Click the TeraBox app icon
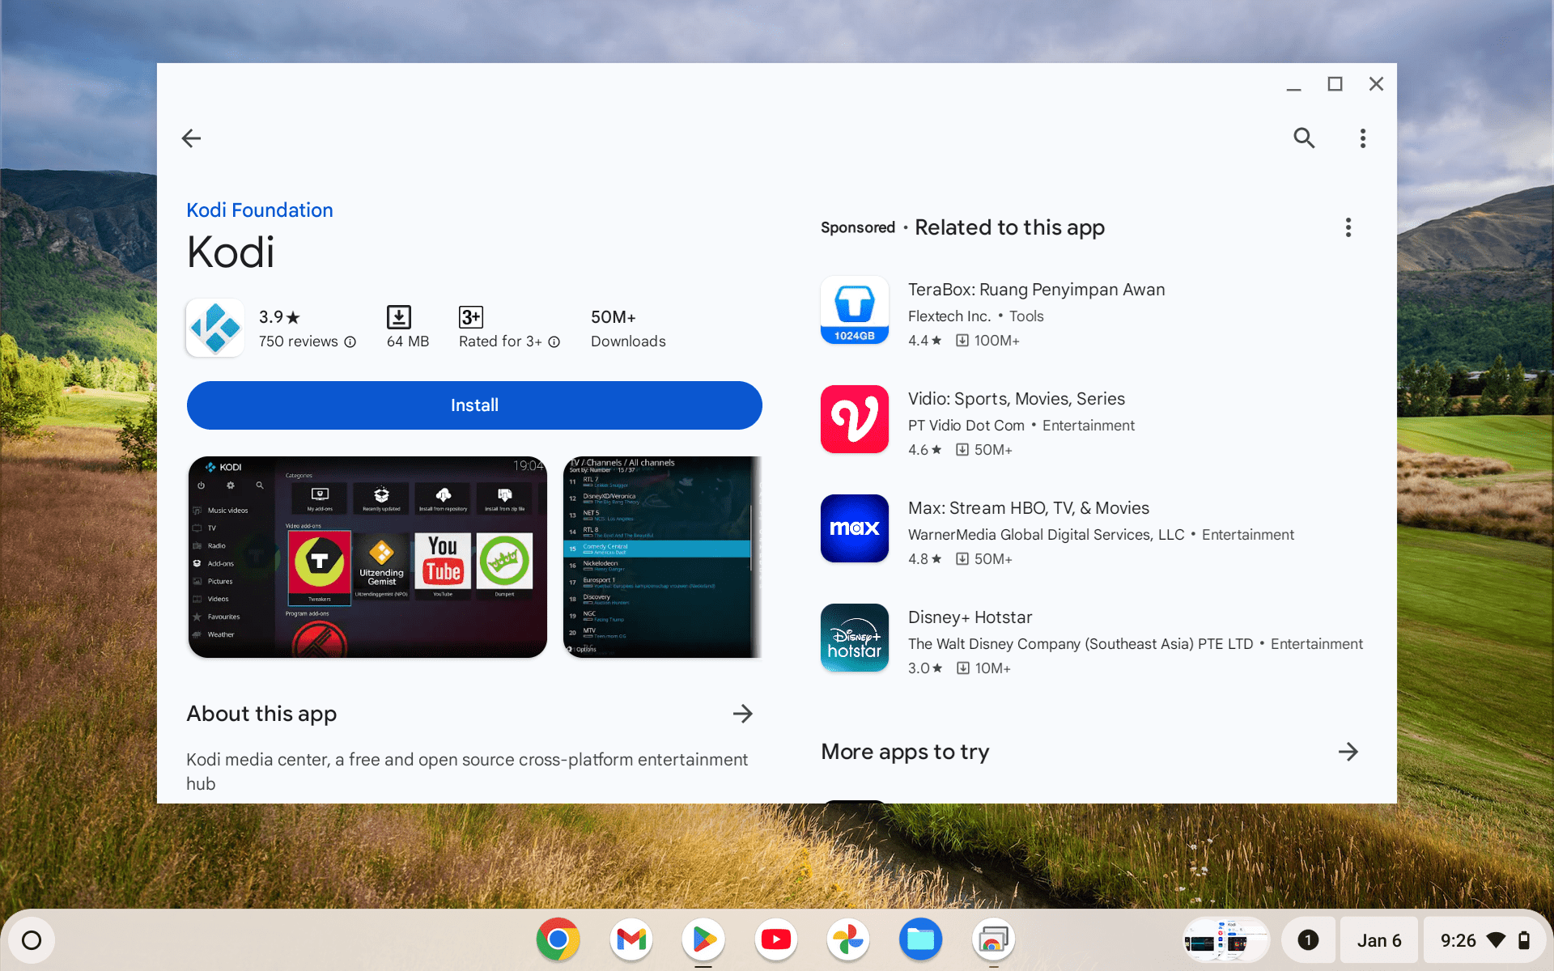The width and height of the screenshot is (1554, 971). [x=854, y=310]
